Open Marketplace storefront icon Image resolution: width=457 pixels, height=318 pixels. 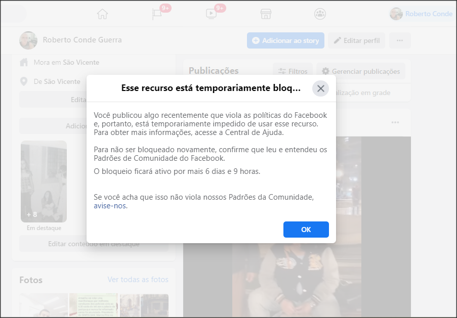(x=266, y=14)
